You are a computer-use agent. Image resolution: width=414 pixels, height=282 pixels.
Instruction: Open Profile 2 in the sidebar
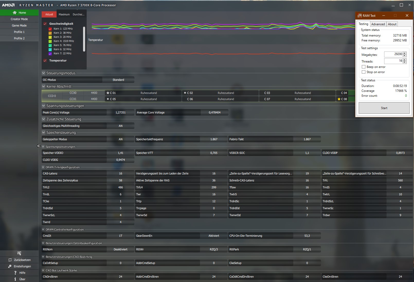19,38
